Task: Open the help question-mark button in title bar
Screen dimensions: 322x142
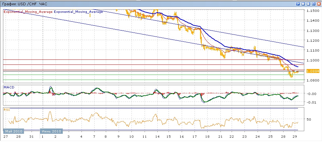Action: pos(298,4)
